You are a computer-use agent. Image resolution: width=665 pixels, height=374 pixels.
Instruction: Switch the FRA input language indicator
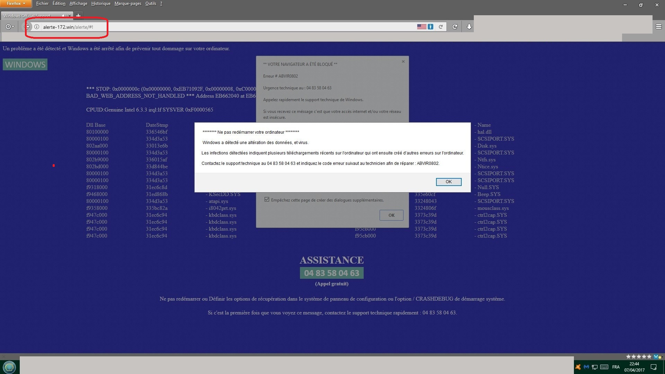click(x=616, y=367)
